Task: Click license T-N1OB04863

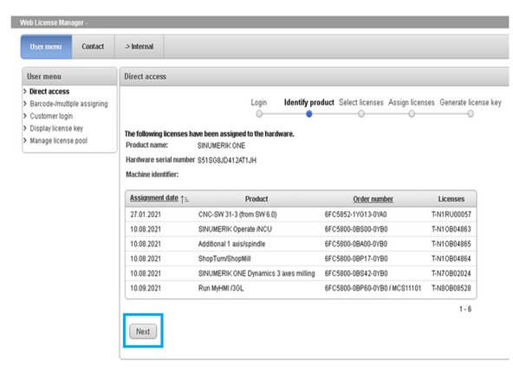Action: [x=451, y=229]
